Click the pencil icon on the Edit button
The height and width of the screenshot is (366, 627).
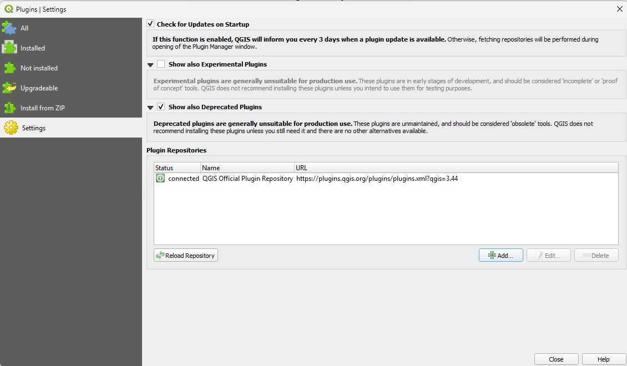(x=538, y=255)
